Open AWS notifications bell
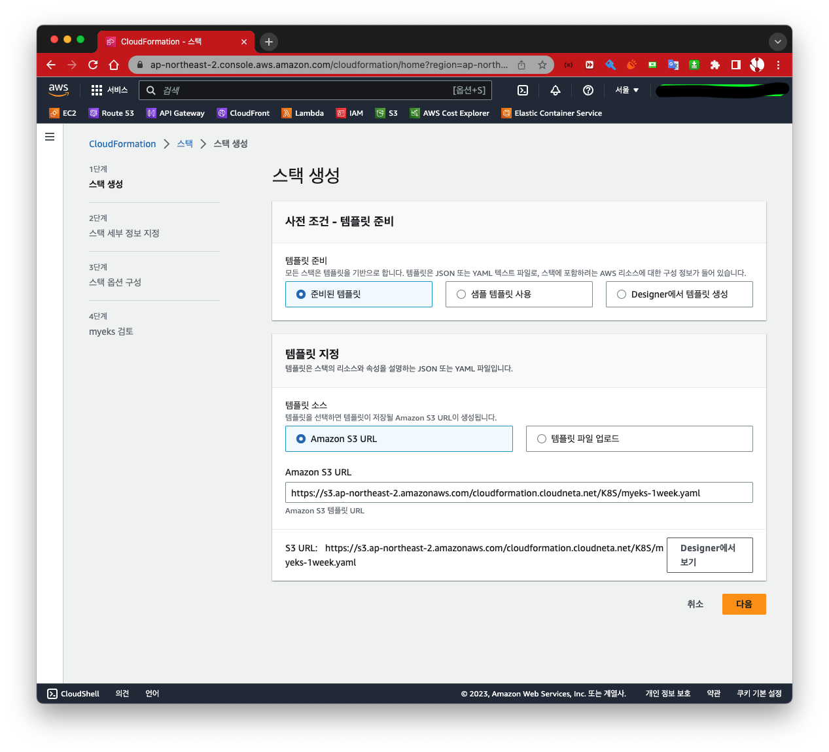The height and width of the screenshot is (752, 829). point(556,90)
